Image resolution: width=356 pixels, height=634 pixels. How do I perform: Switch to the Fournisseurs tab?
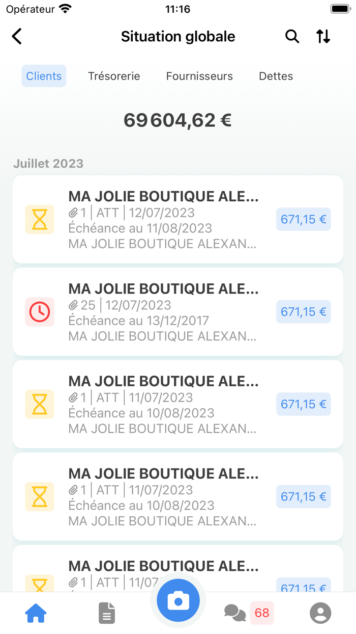[x=199, y=75]
